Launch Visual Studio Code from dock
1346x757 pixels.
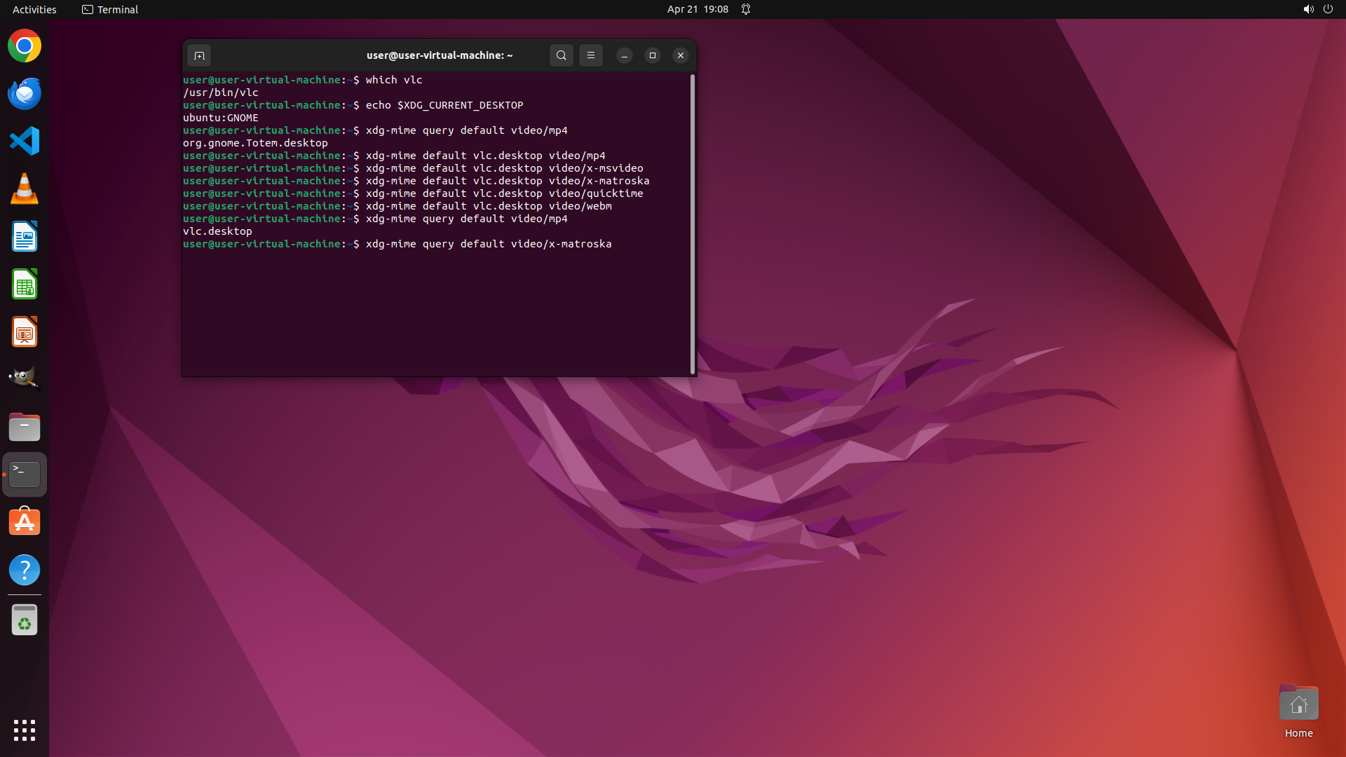[25, 141]
